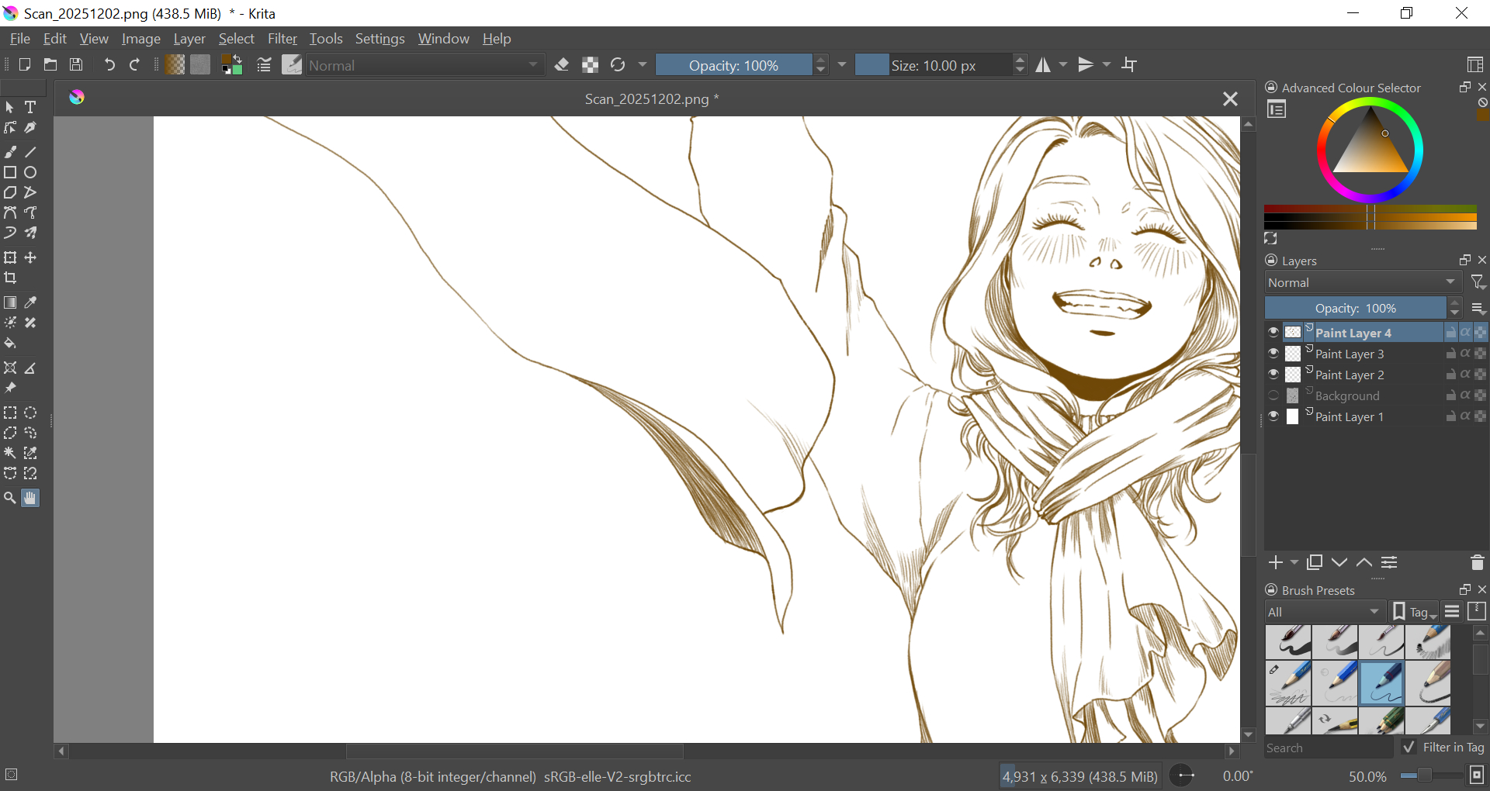
Task: Toggle eraser mode in toolbar
Action: tap(562, 65)
